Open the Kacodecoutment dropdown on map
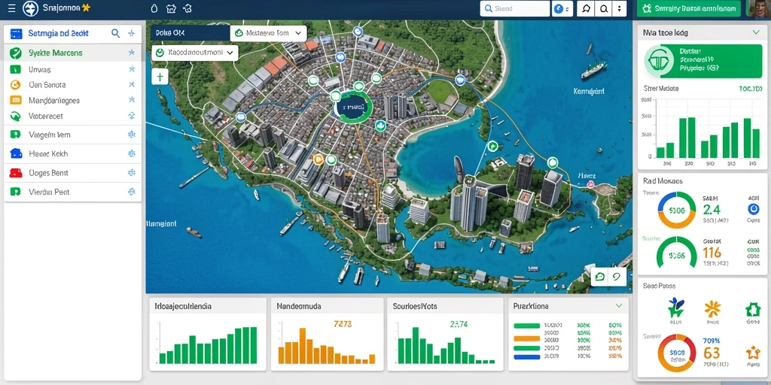Image resolution: width=771 pixels, height=385 pixels. click(195, 53)
